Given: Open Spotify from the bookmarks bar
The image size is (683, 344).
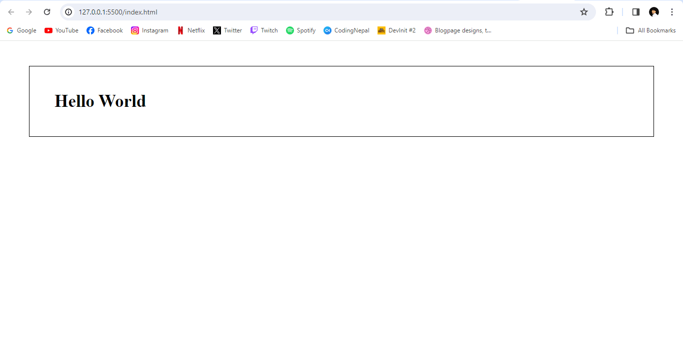Looking at the screenshot, I should pyautogui.click(x=290, y=30).
